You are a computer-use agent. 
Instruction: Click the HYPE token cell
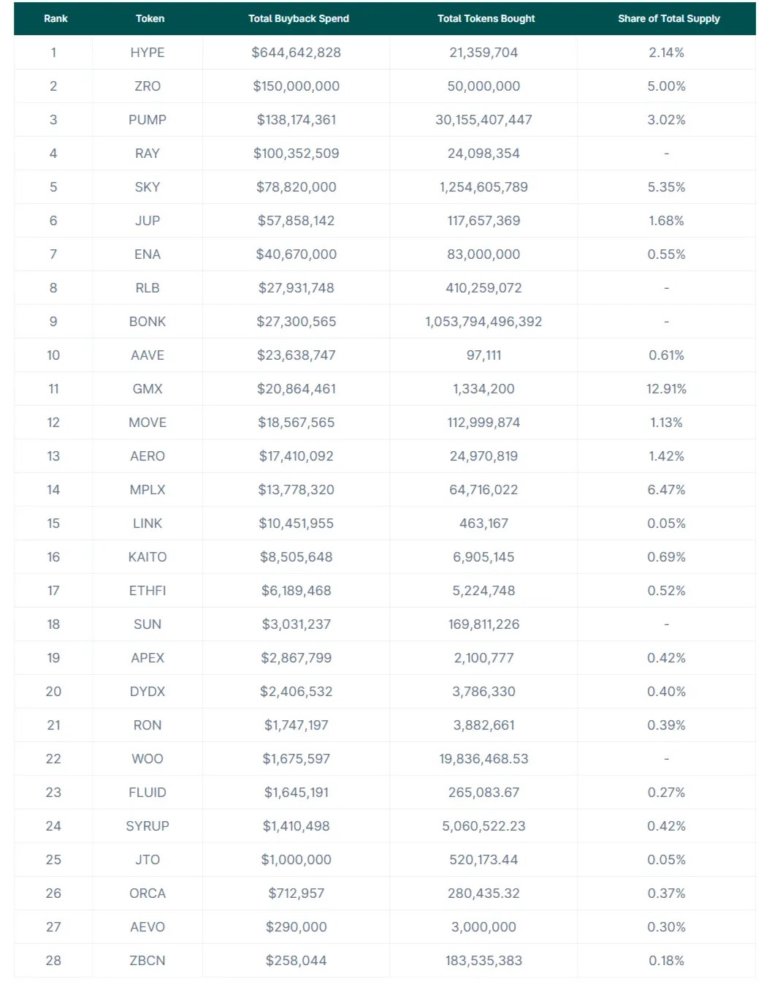coord(148,53)
